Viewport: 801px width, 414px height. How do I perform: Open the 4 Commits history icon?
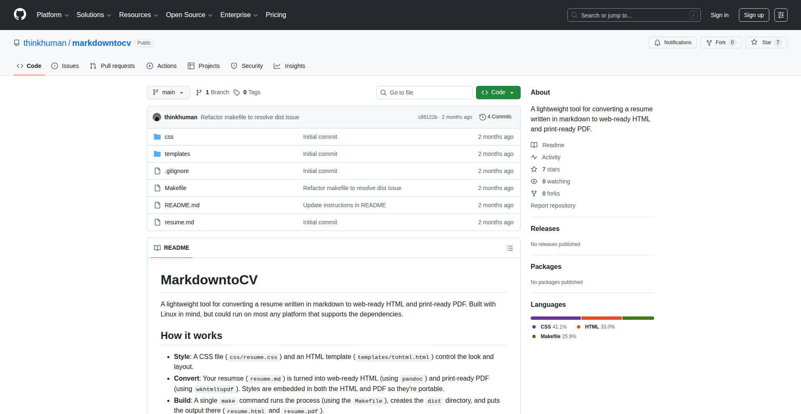click(x=482, y=117)
